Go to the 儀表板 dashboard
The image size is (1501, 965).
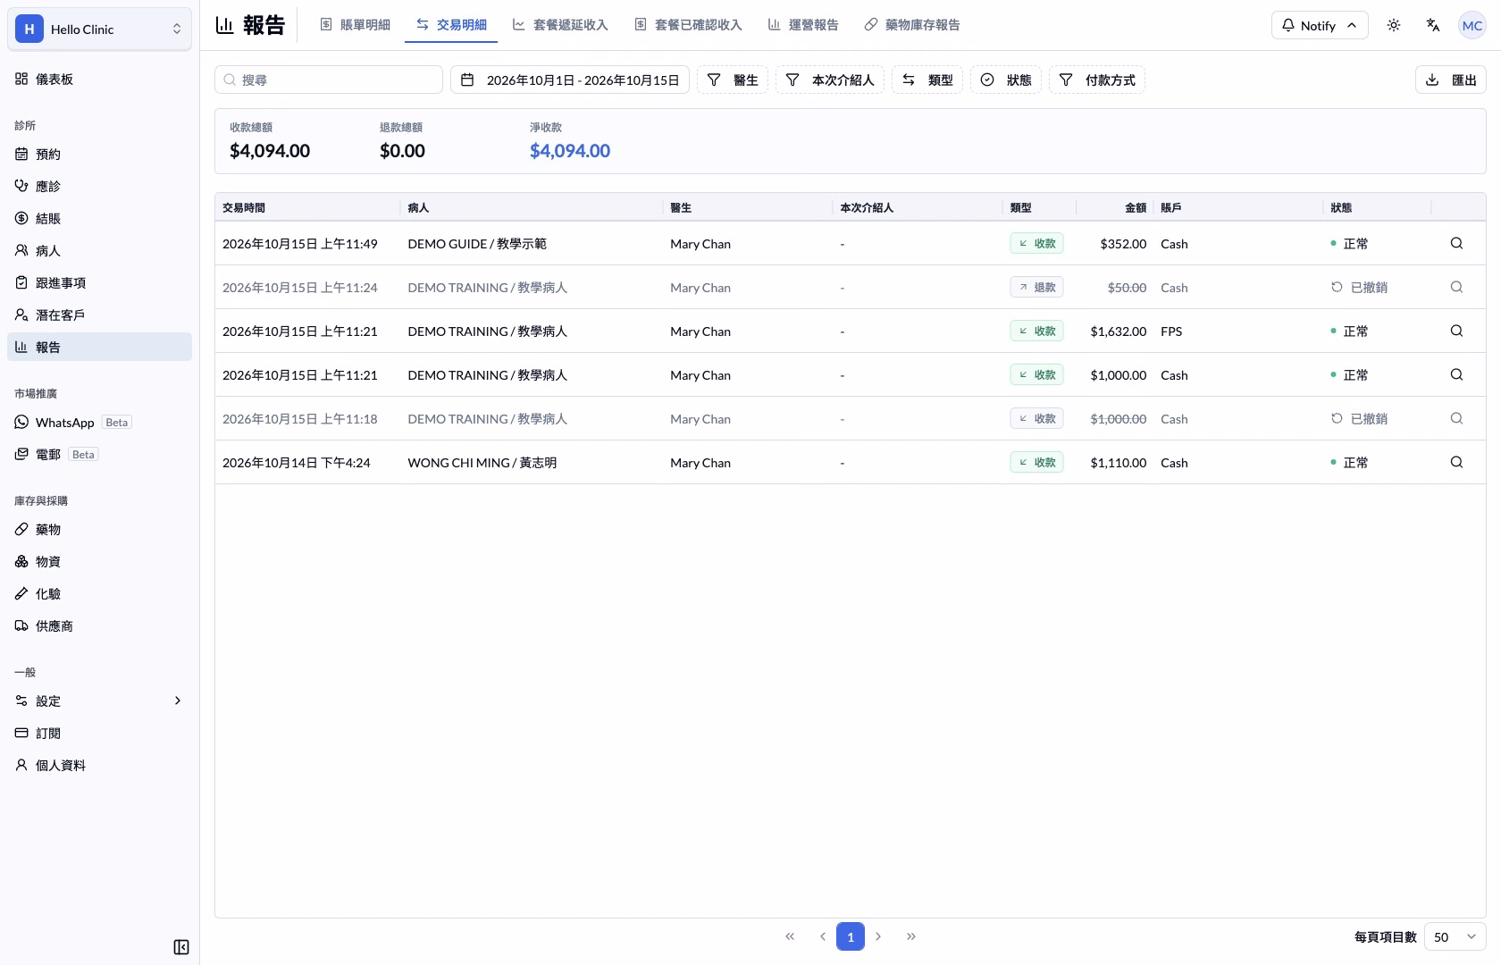point(99,79)
